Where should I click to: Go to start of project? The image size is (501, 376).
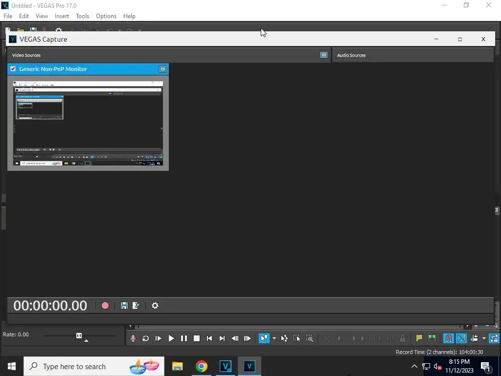pyautogui.click(x=209, y=338)
